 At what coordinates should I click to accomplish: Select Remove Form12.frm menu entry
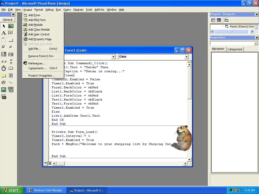[x=41, y=56]
